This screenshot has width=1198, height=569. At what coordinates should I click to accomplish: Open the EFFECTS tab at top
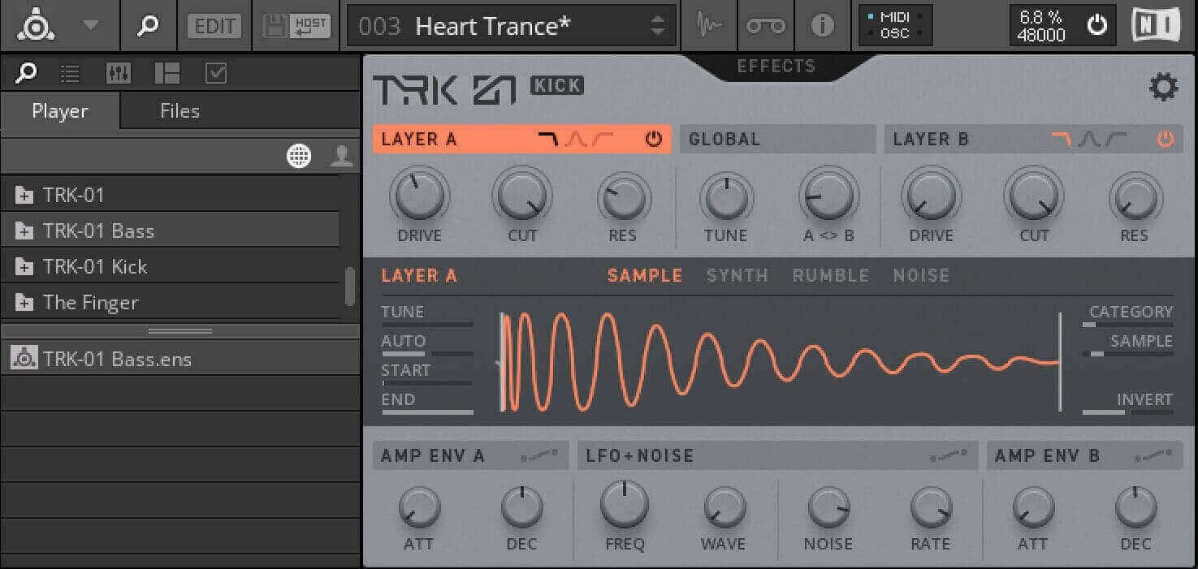pos(776,67)
